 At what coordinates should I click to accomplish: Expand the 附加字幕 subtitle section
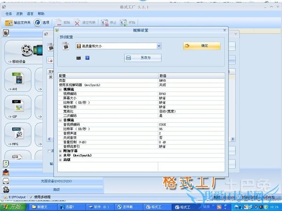coord(60,151)
